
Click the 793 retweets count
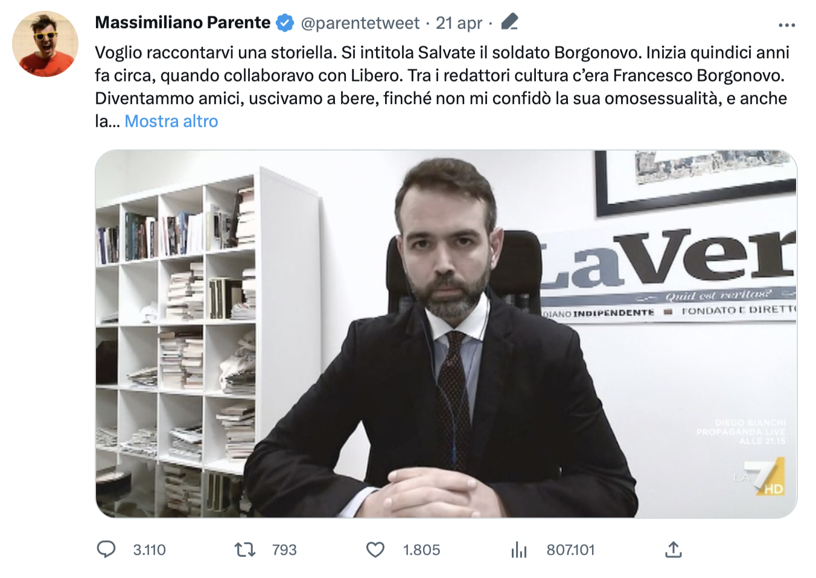click(284, 550)
